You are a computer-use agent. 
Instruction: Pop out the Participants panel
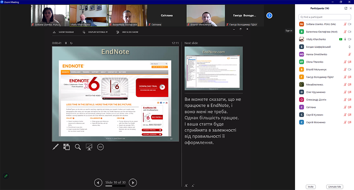(346, 8)
